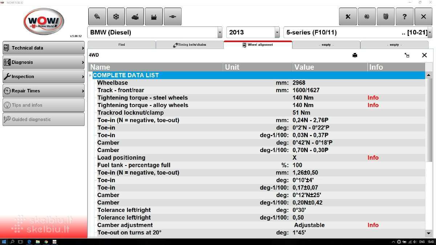Select the Wheelbase value 2968

point(299,83)
